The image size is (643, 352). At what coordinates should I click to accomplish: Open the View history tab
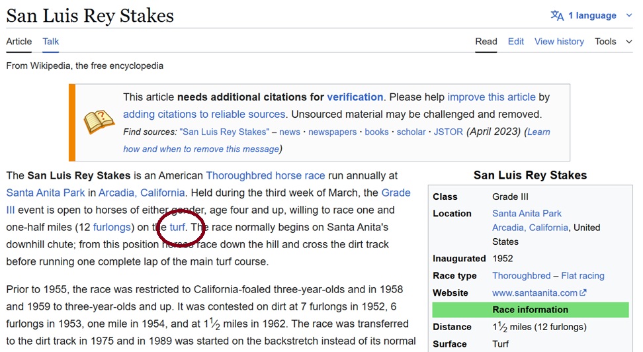tap(559, 42)
